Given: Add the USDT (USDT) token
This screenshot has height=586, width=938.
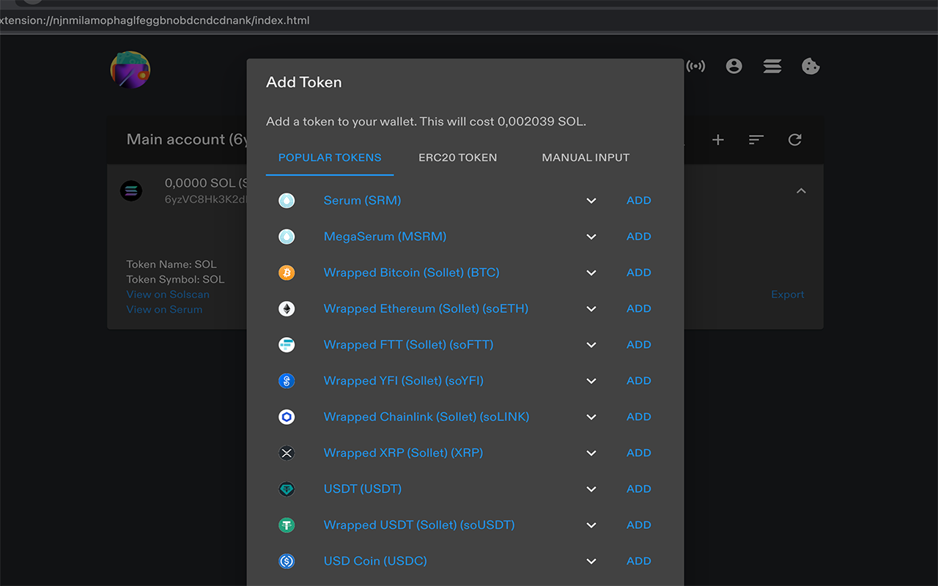Looking at the screenshot, I should pos(639,489).
